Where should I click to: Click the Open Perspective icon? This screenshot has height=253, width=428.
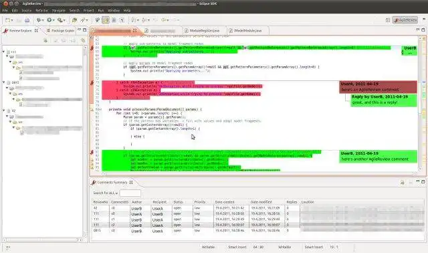[388, 20]
